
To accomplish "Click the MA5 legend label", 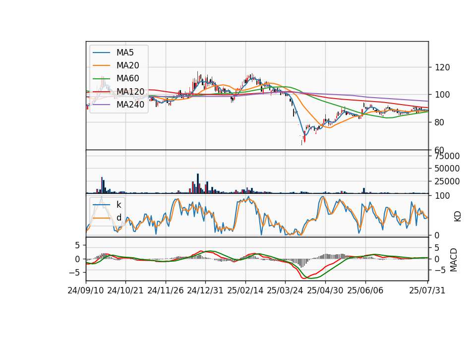I will pyautogui.click(x=125, y=53).
